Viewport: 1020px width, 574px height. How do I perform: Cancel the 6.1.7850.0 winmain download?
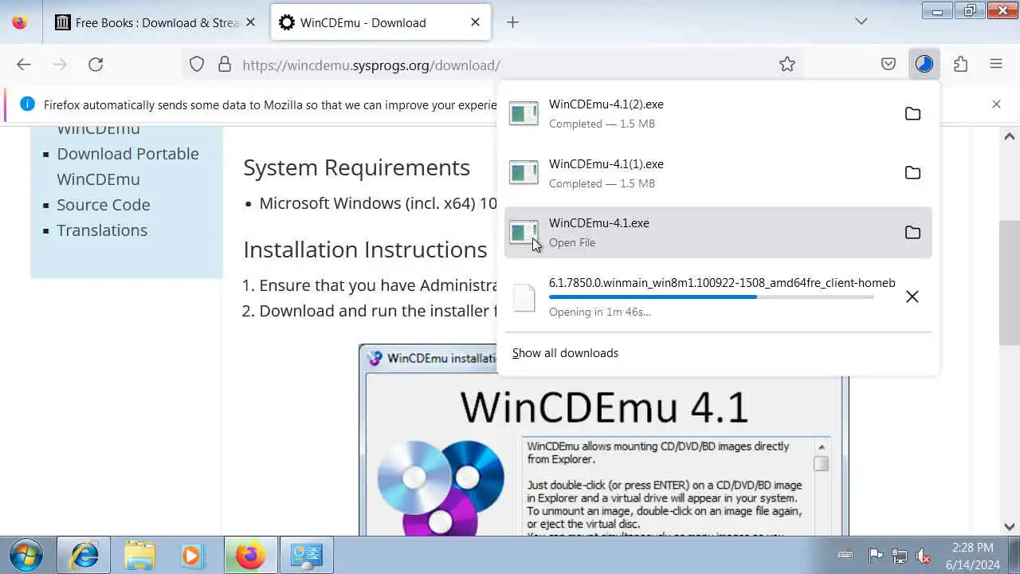pyautogui.click(x=912, y=297)
